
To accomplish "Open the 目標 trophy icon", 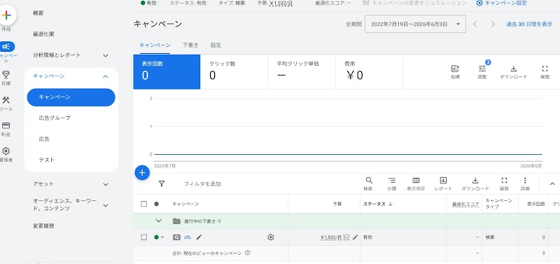I will [6, 74].
